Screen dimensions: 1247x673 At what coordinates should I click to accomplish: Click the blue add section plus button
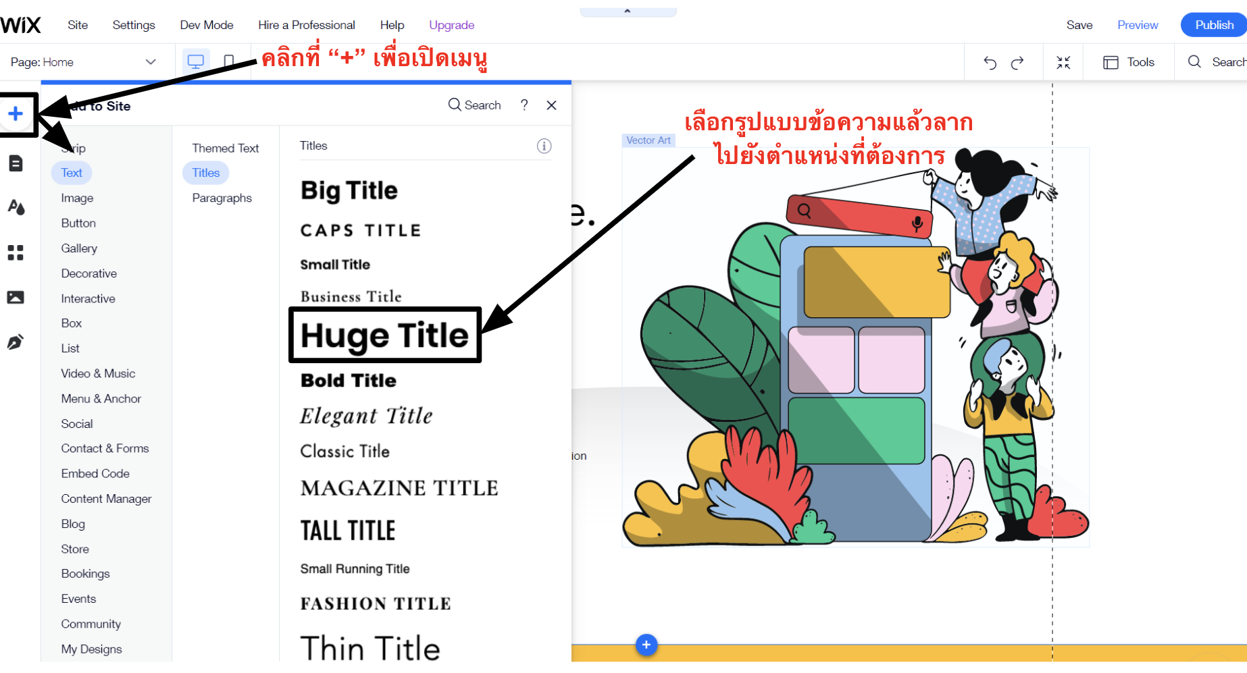click(x=646, y=645)
